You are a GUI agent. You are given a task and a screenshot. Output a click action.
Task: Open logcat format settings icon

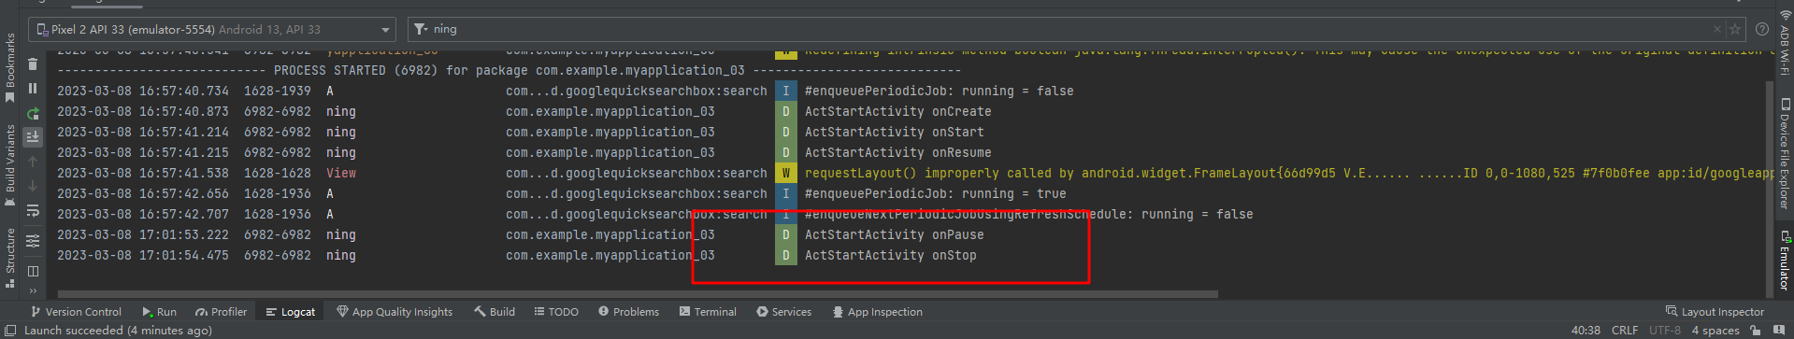[x=33, y=241]
